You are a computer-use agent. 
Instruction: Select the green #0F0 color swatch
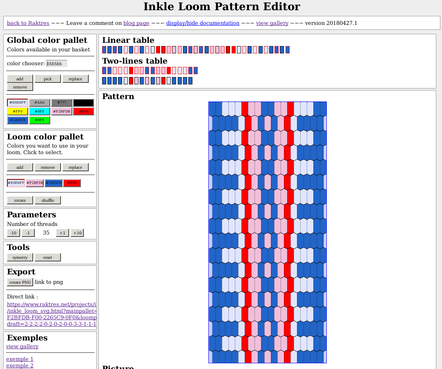[x=39, y=120]
